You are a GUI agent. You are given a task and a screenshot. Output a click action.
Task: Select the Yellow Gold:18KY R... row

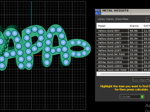(123, 46)
